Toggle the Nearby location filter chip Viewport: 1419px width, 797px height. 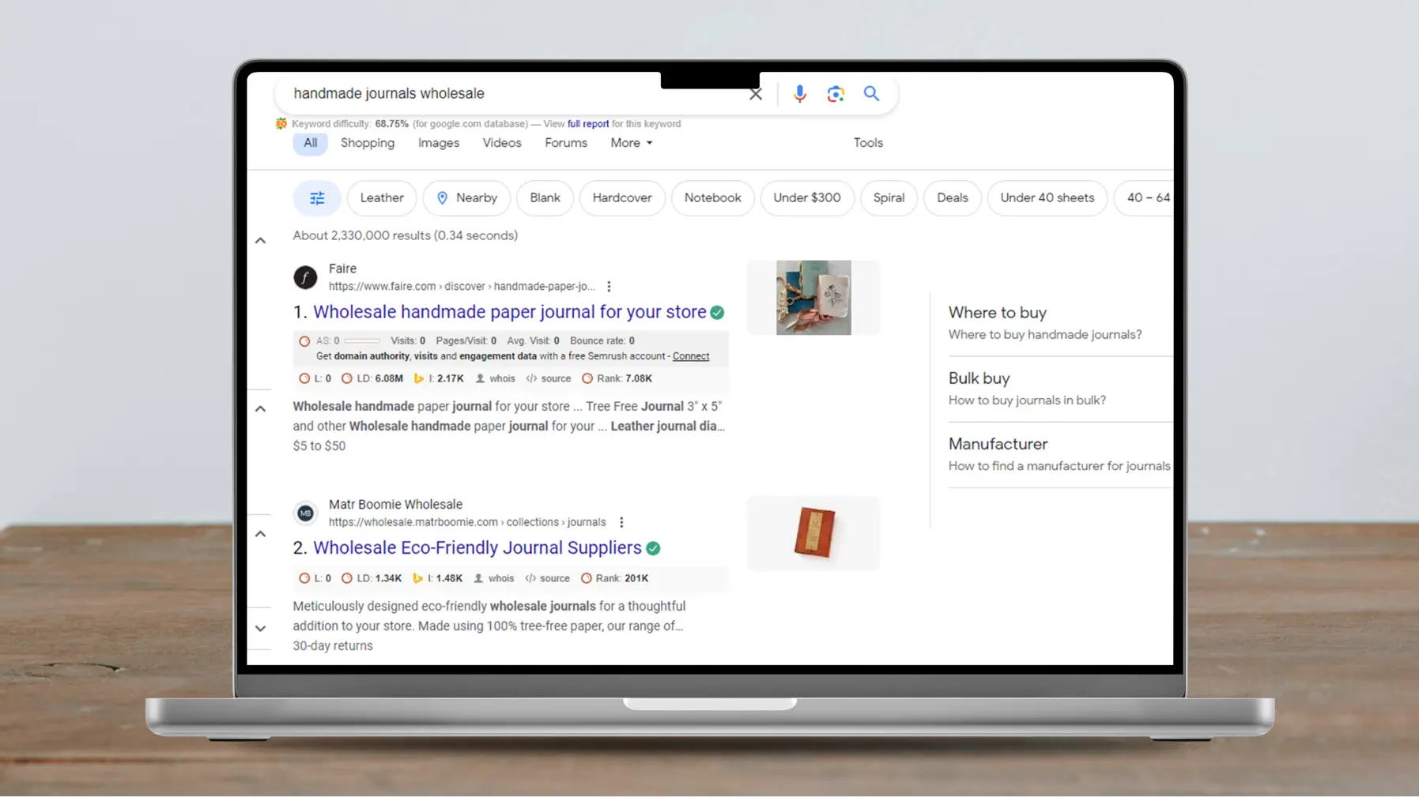click(466, 197)
